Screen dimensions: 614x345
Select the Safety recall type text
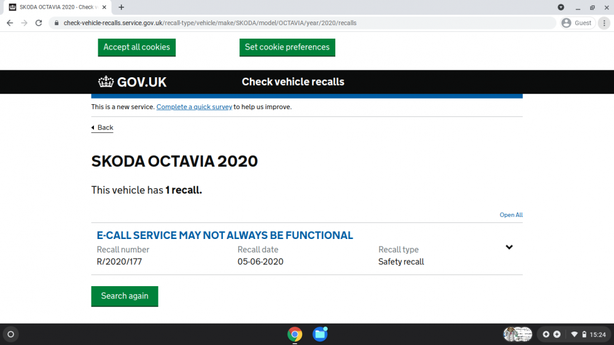[x=401, y=262]
